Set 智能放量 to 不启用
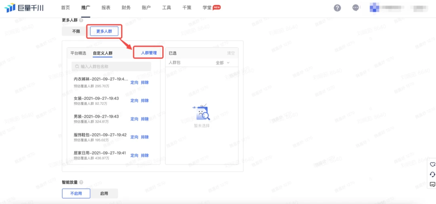The width and height of the screenshot is (436, 204). click(x=76, y=194)
